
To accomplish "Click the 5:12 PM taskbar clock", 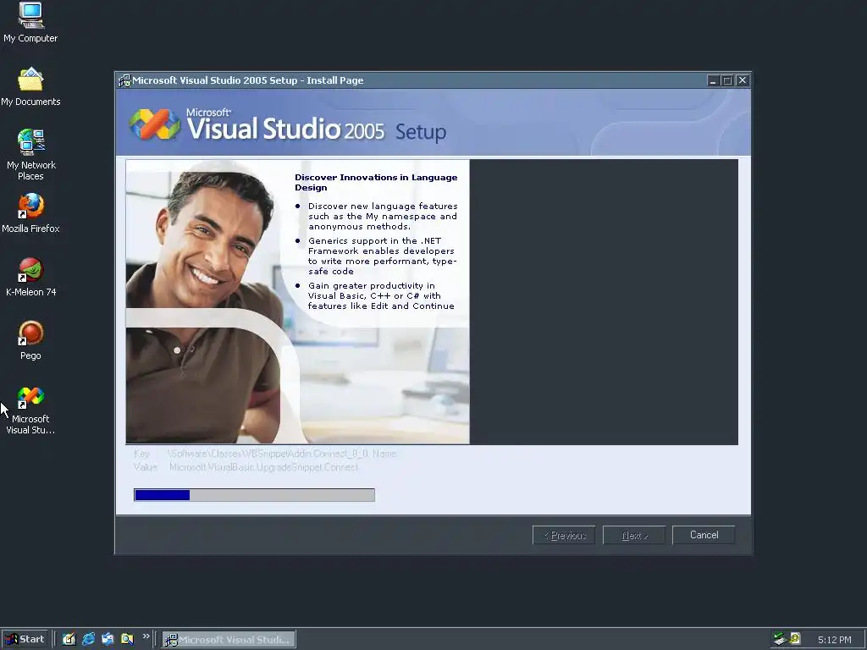I will pyautogui.click(x=834, y=640).
